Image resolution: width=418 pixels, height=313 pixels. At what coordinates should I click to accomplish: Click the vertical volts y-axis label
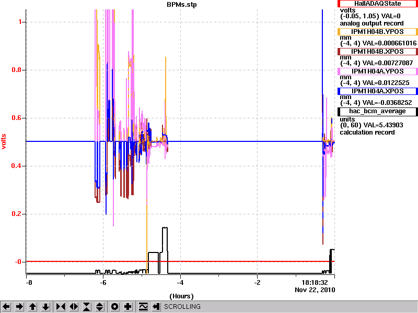pos(4,141)
